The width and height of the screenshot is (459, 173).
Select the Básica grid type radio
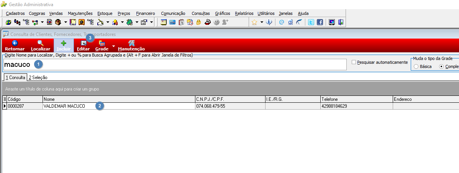click(416, 66)
